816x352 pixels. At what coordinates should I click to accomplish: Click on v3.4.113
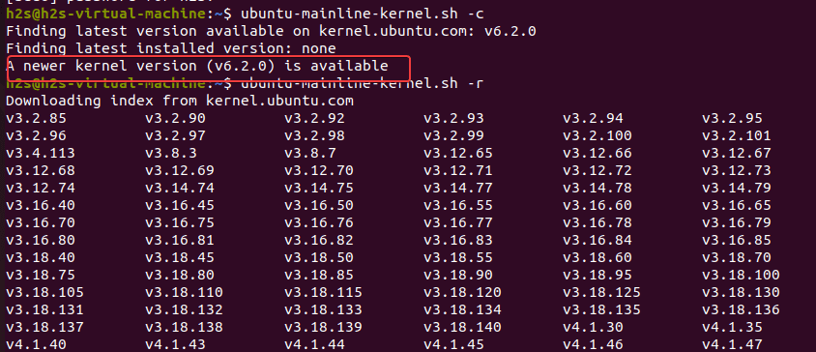41,154
